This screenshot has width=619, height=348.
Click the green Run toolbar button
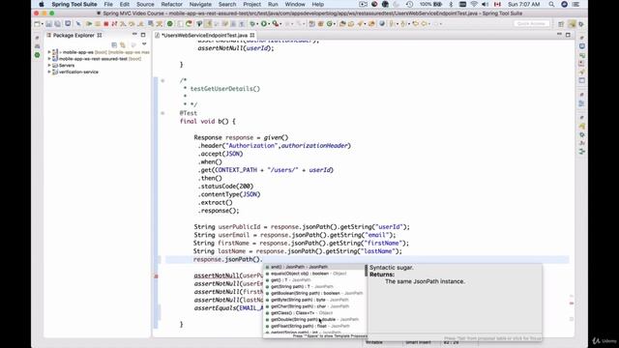pyautogui.click(x=264, y=24)
